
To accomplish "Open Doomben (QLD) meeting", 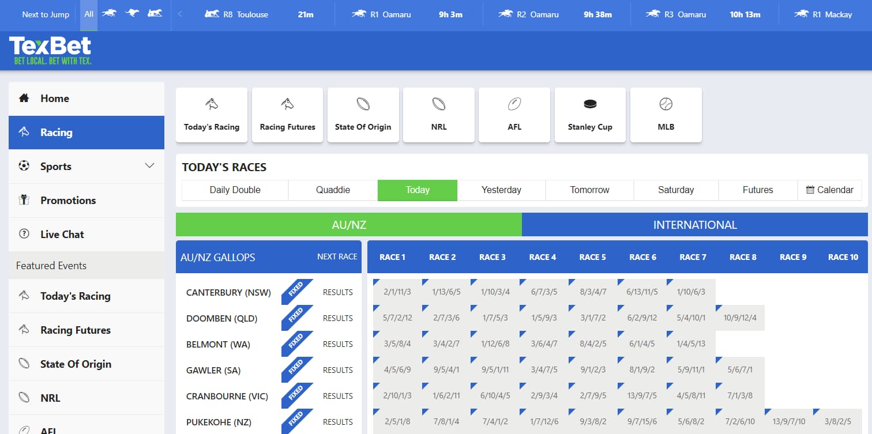I will [x=221, y=318].
